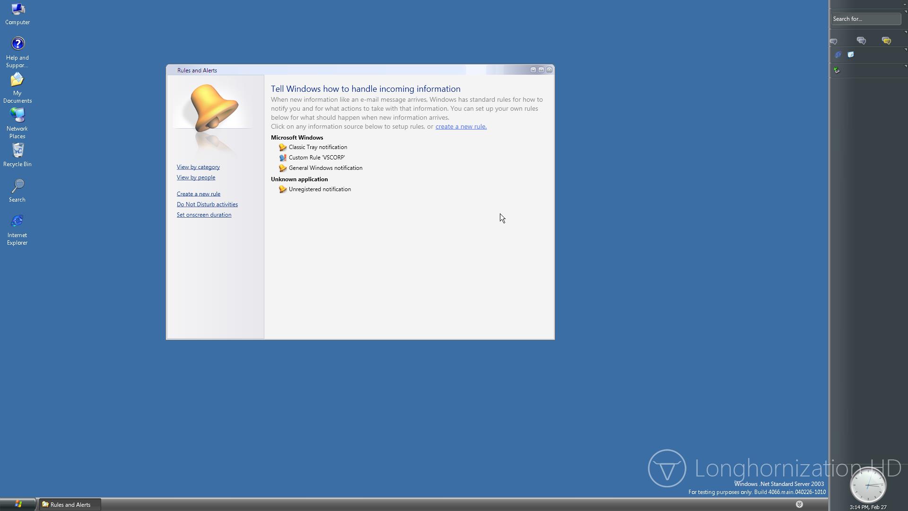Open Recycle Bin desktop icon

(x=17, y=155)
